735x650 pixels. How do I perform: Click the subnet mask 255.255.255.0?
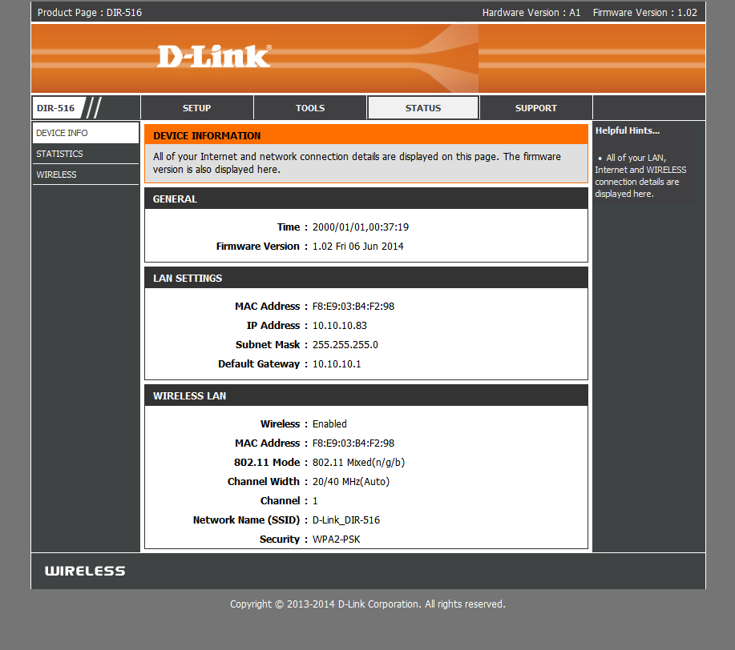tap(345, 345)
